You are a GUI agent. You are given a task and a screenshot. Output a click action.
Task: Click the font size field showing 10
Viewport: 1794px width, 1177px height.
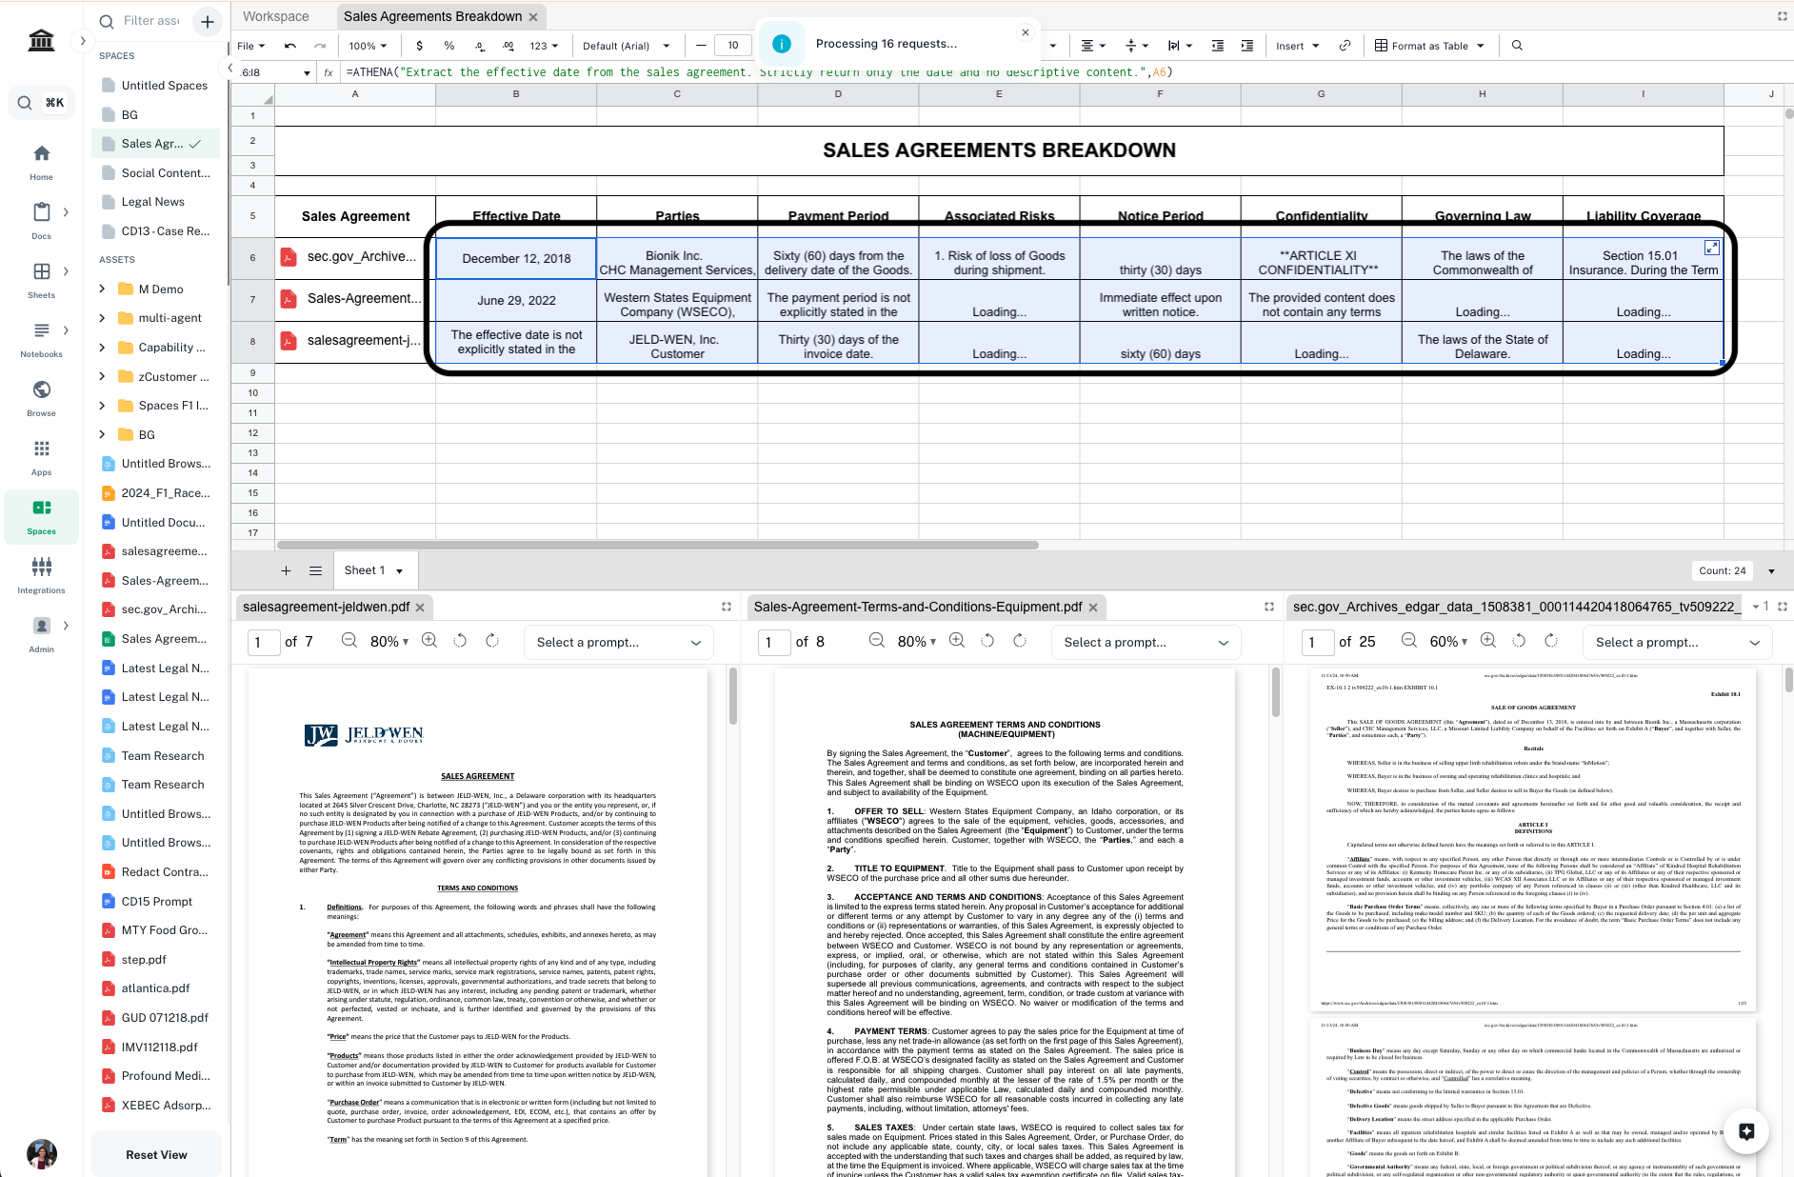pos(733,46)
